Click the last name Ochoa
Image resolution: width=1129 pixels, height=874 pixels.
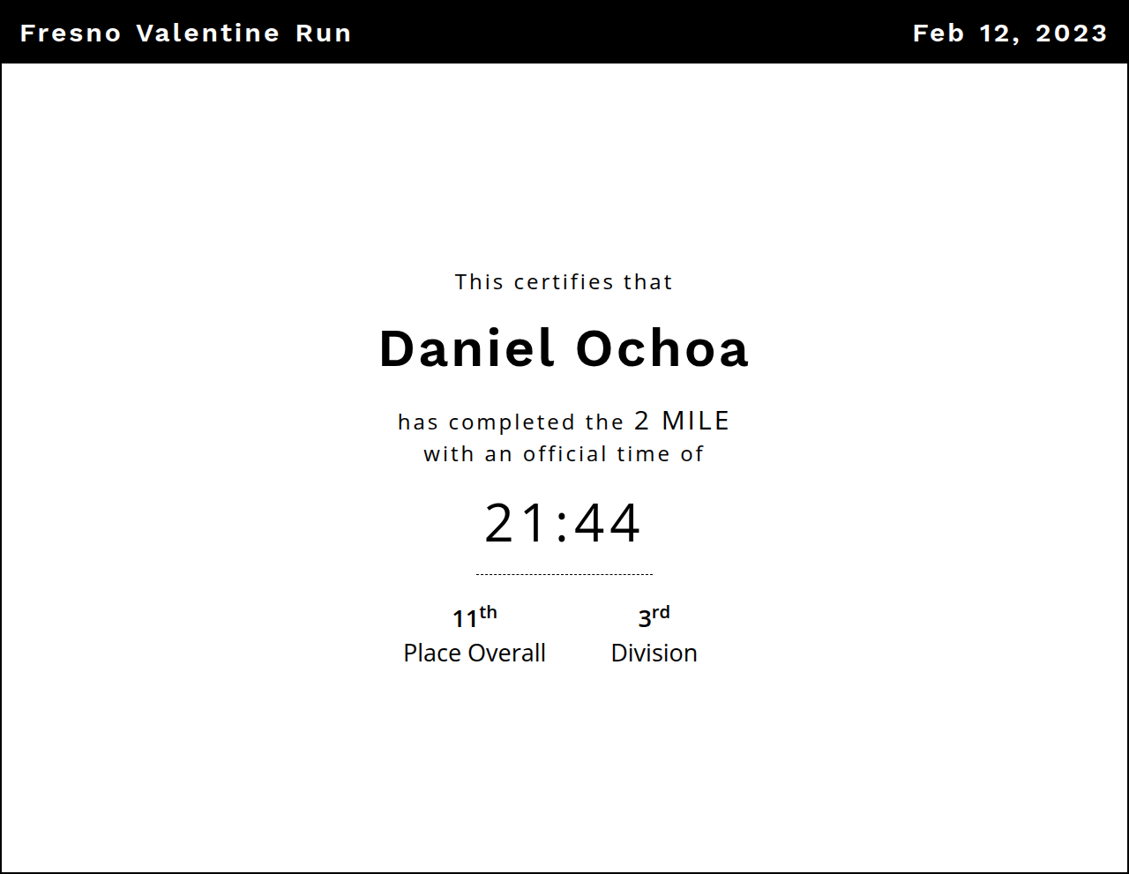tap(662, 348)
